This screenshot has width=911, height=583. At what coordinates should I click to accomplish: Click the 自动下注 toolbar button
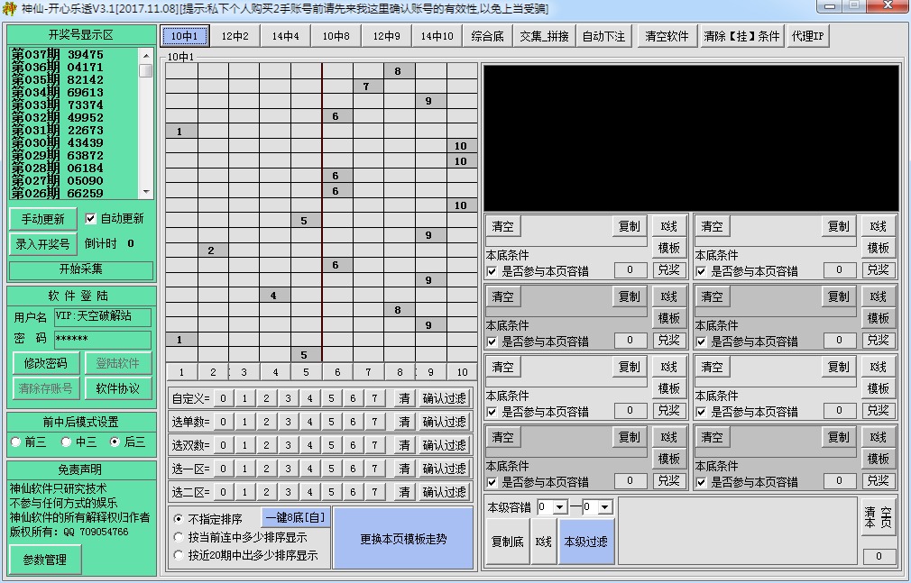click(x=604, y=35)
